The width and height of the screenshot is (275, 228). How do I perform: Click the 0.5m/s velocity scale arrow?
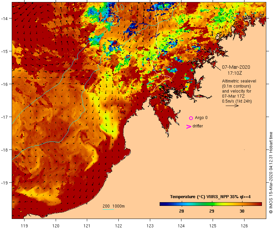(232, 106)
